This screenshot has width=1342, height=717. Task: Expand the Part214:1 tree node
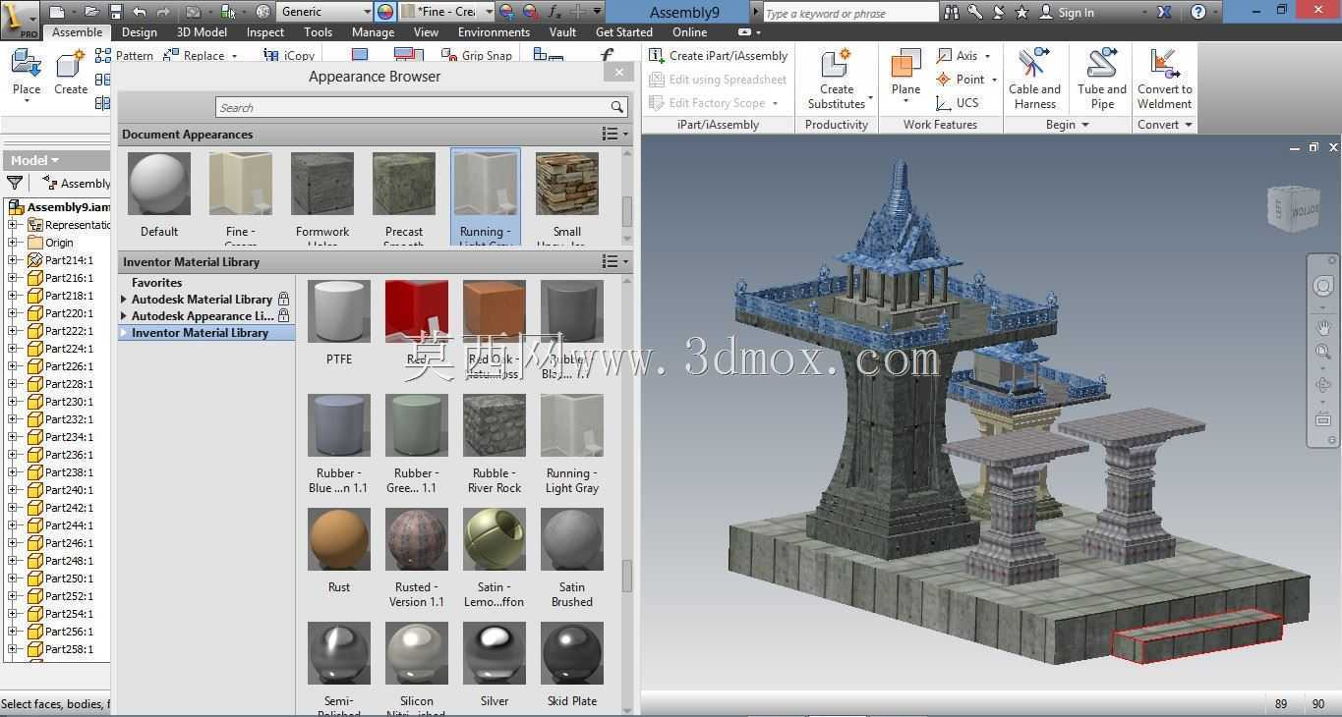[13, 260]
